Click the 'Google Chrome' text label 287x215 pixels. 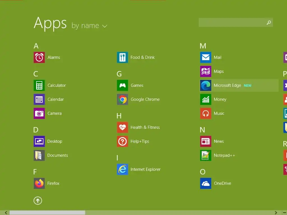click(145, 99)
